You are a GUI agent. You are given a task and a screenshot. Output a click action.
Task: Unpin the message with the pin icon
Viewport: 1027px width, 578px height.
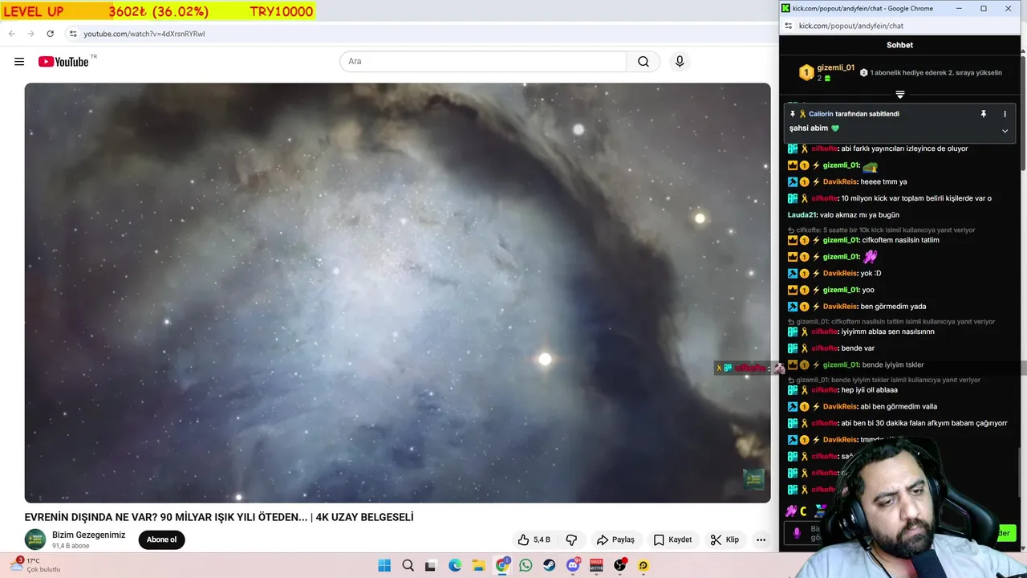(x=983, y=114)
